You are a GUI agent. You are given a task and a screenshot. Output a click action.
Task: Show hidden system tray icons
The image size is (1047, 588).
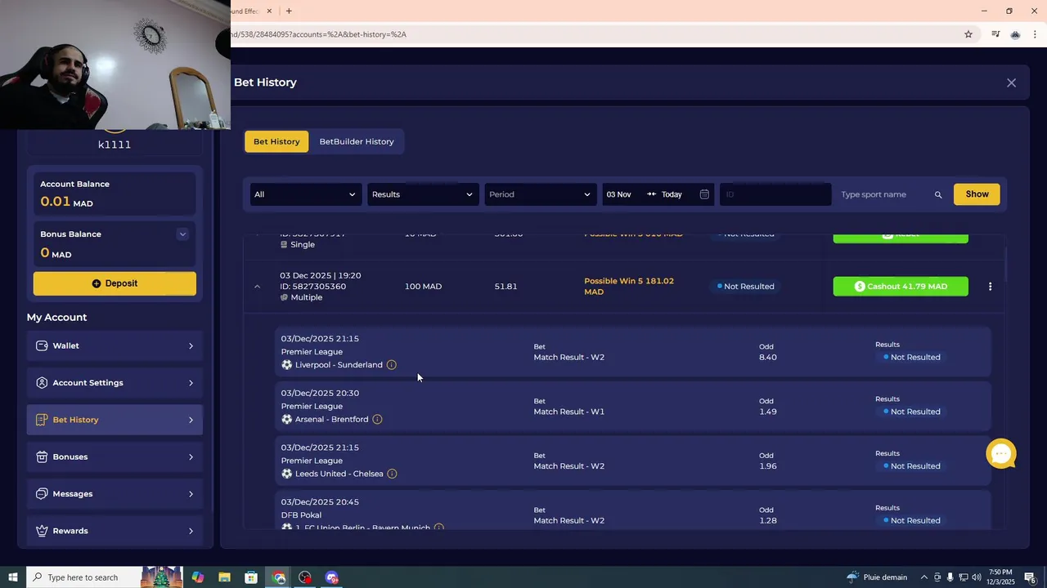point(924,577)
